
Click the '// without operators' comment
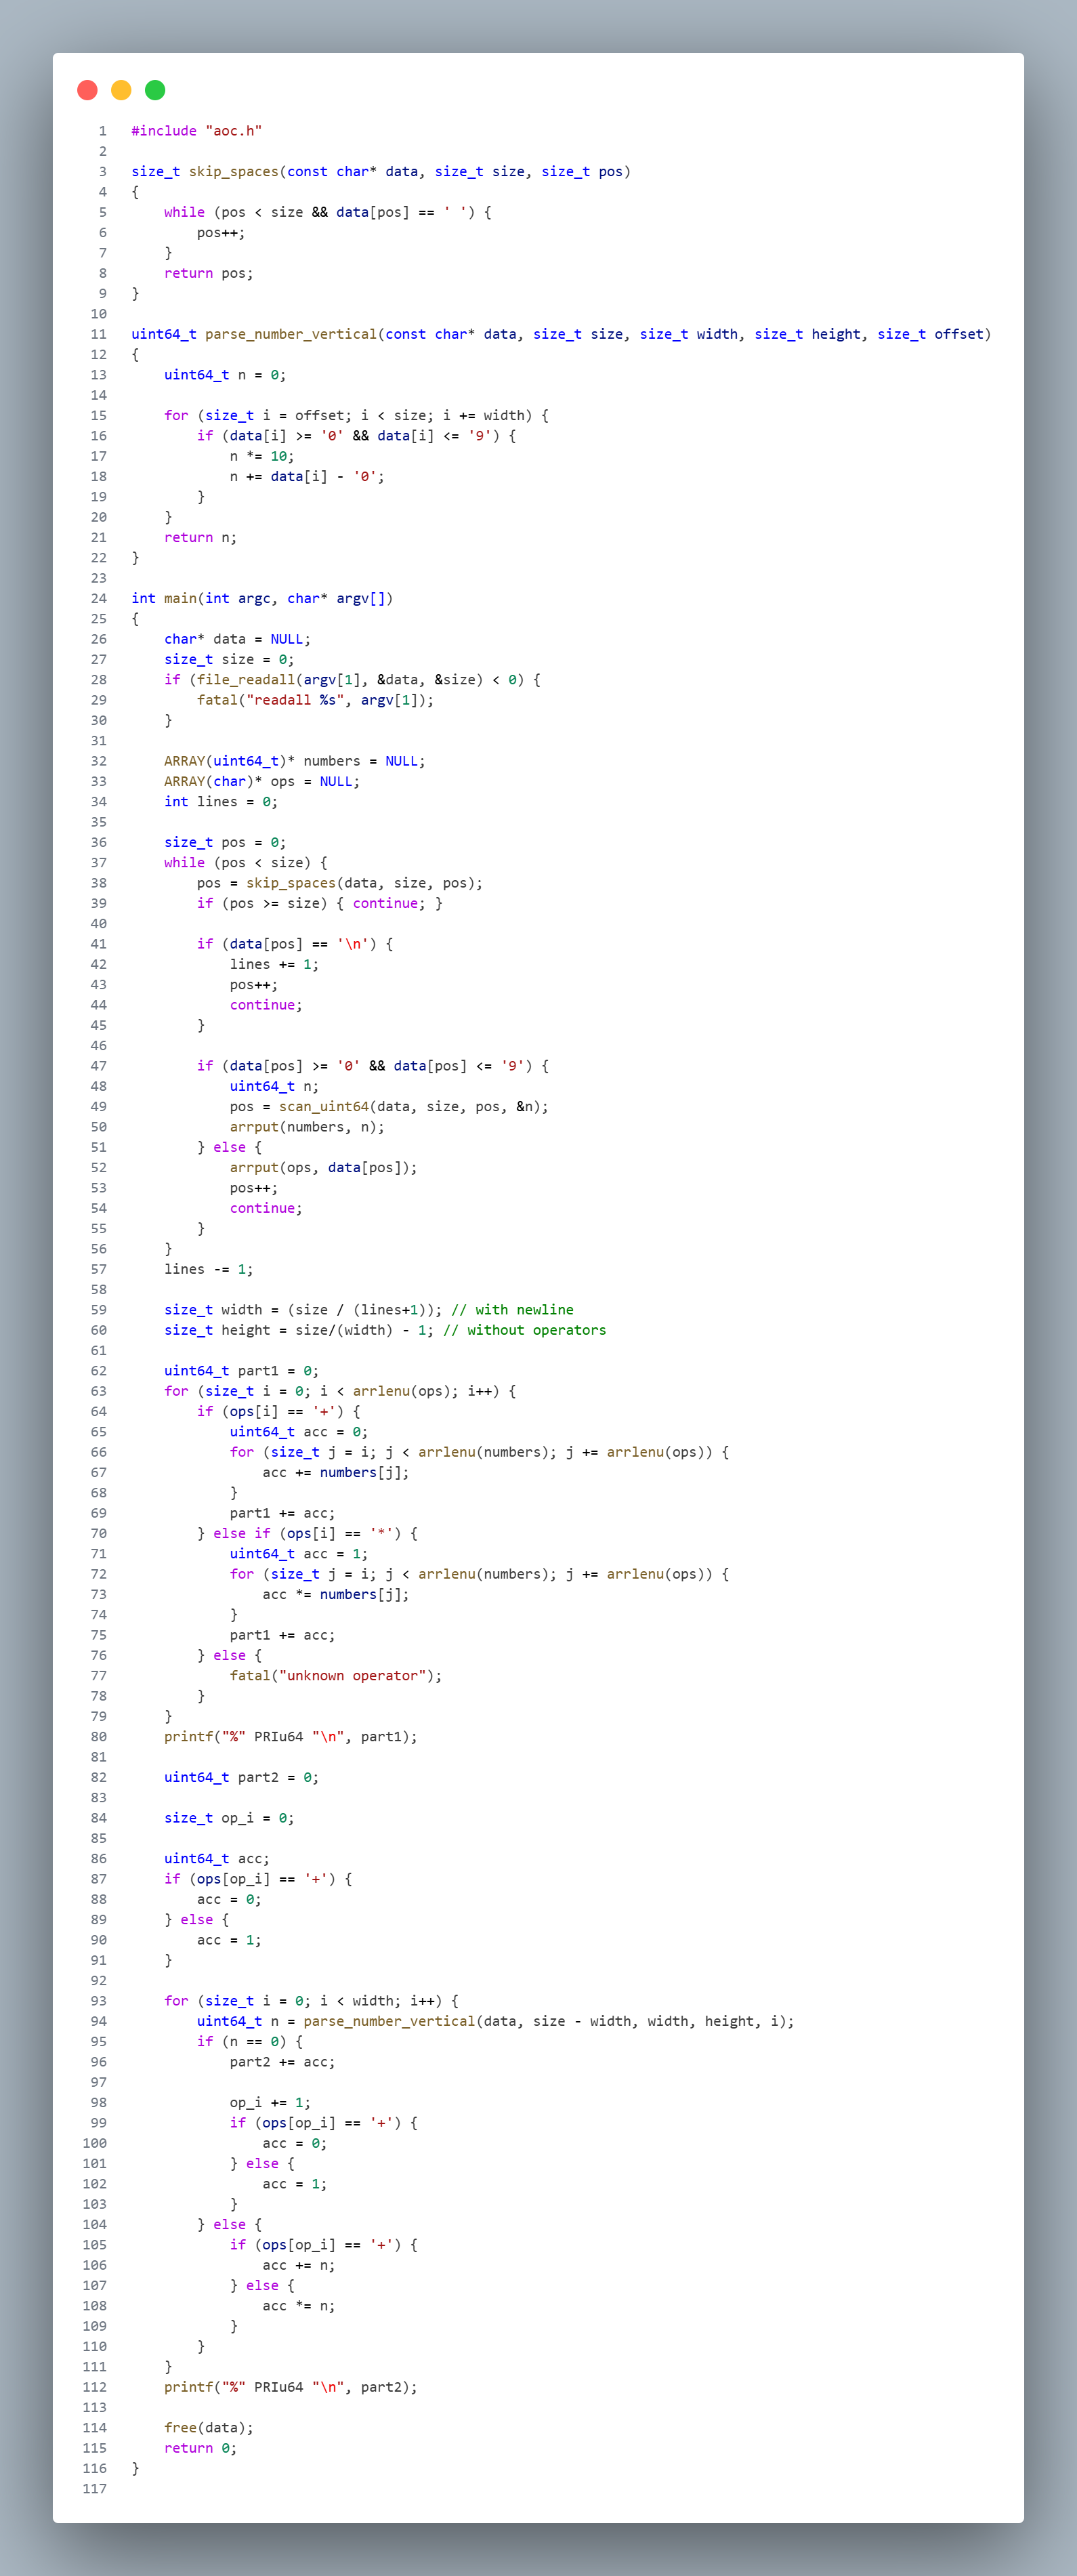click(x=525, y=1331)
